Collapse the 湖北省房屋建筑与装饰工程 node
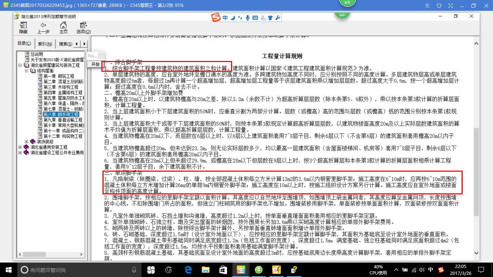 (x=20, y=65)
